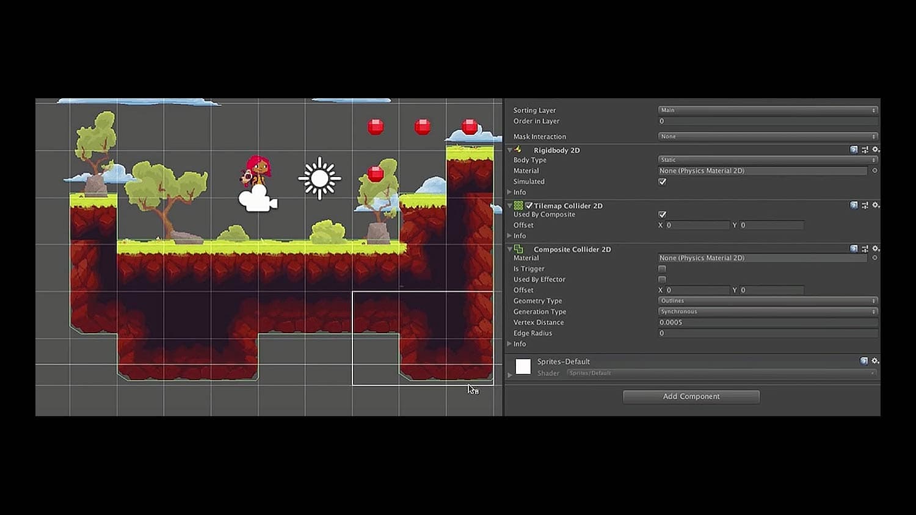Click the Composite Collider 2D help reference icon

point(853,249)
